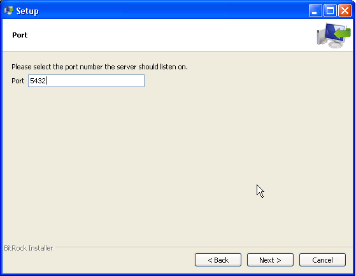
Task: Click the BitRock Installer label
Action: [29, 248]
